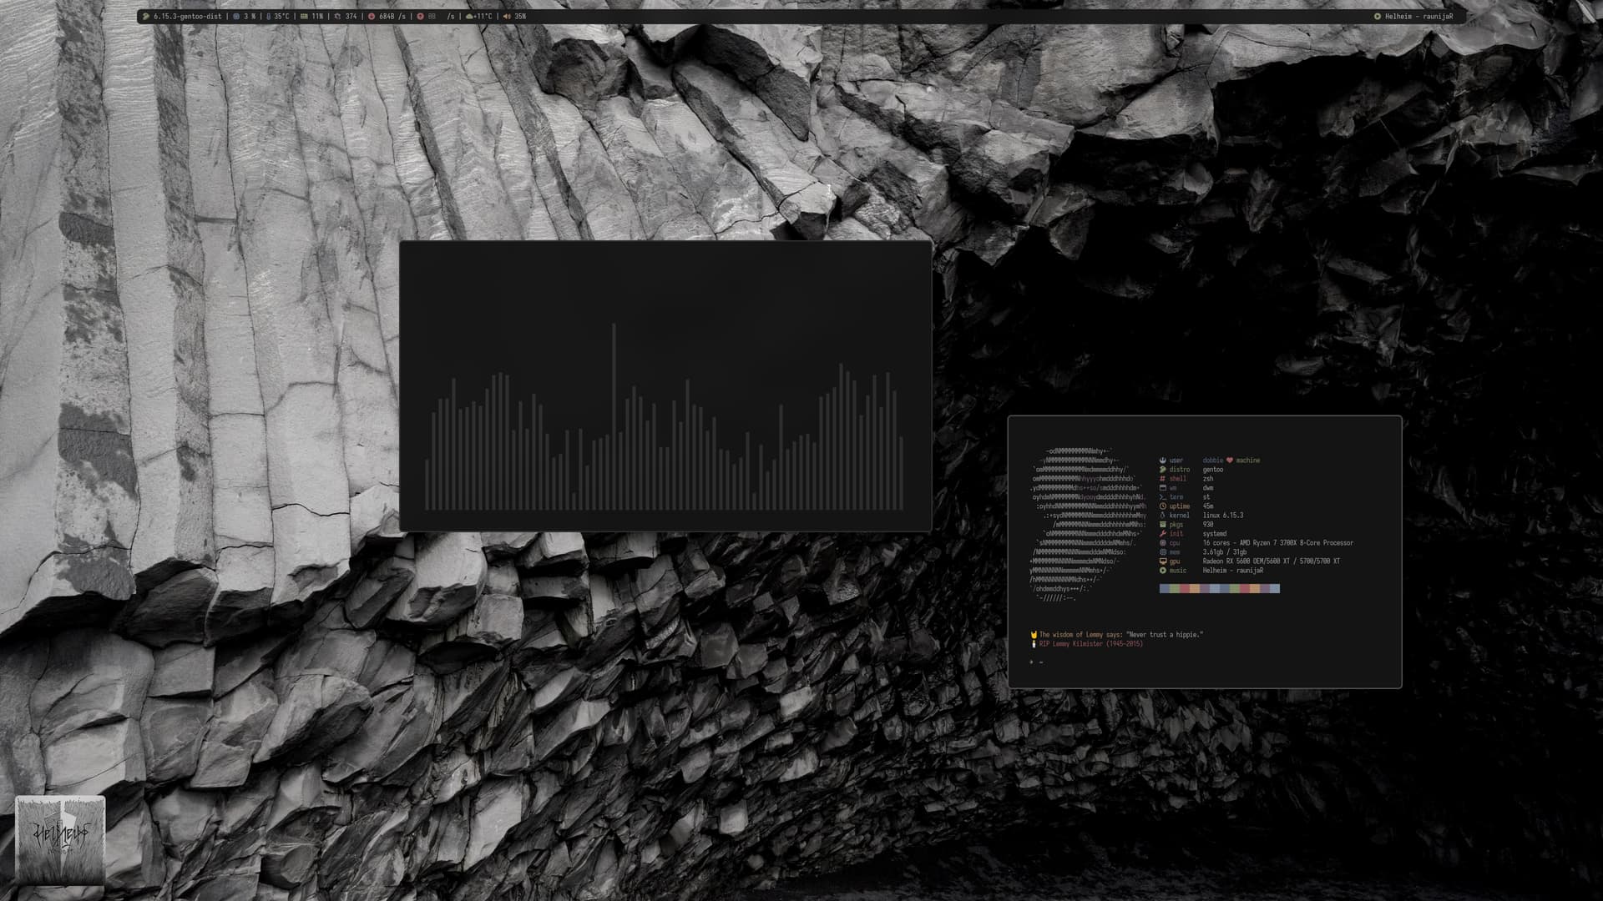Click the CPU usage icon showing 3%
1603x901 pixels.
click(236, 17)
